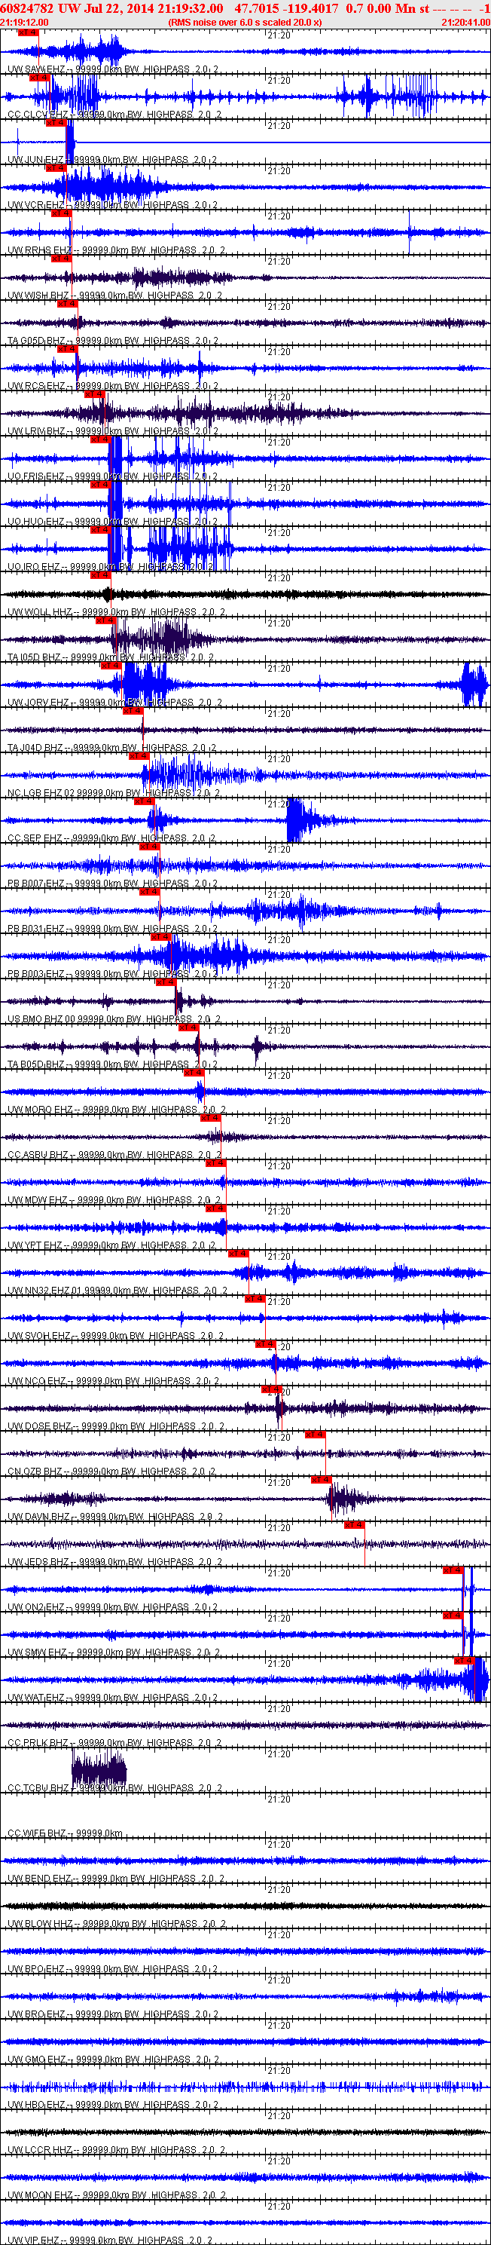Click the red pick marker on UW SAW trace
491x2245 pixels.
pyautogui.click(x=28, y=32)
